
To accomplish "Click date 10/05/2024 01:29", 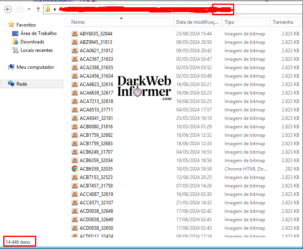I will click(194, 127).
